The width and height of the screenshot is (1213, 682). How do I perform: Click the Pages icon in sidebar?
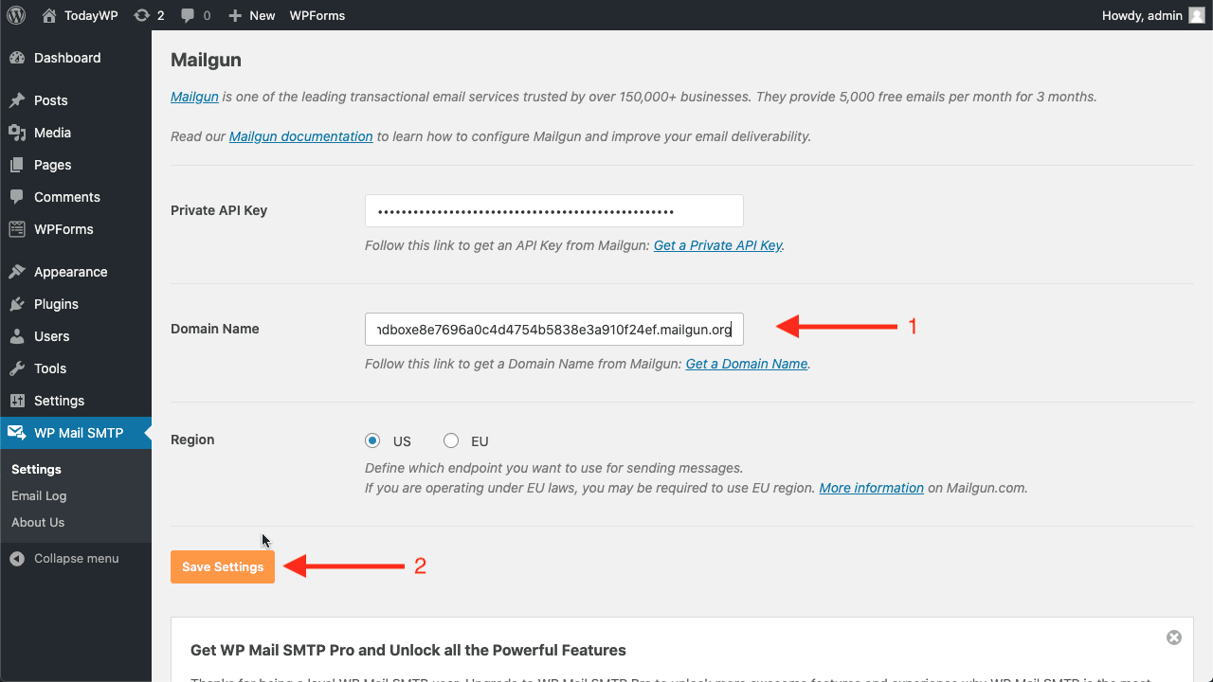(x=17, y=165)
